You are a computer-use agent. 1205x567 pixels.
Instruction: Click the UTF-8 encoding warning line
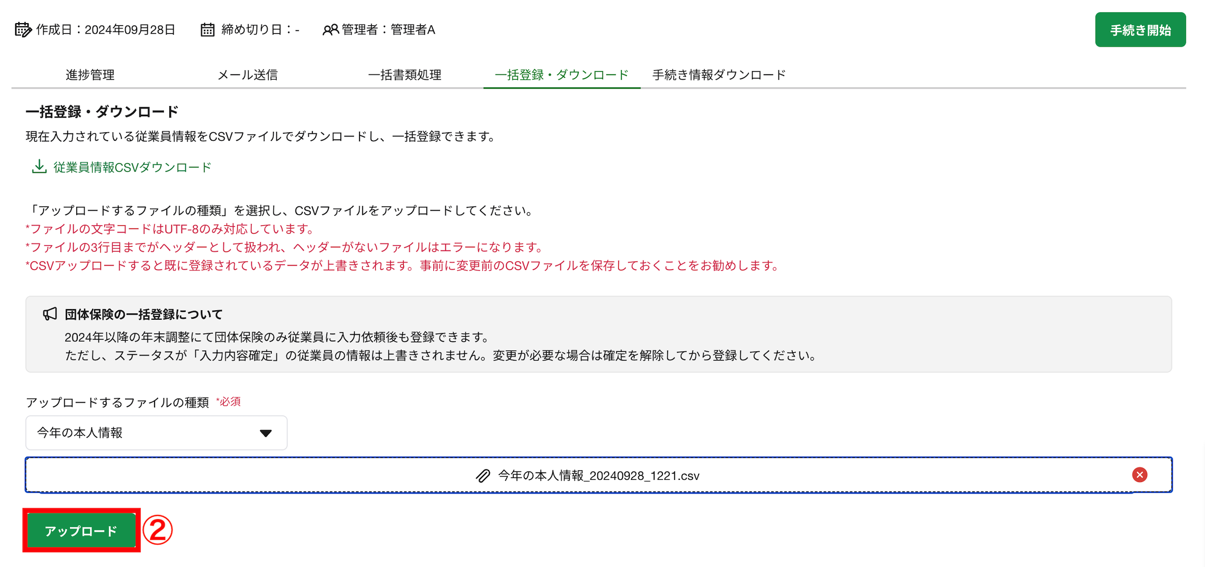(170, 229)
